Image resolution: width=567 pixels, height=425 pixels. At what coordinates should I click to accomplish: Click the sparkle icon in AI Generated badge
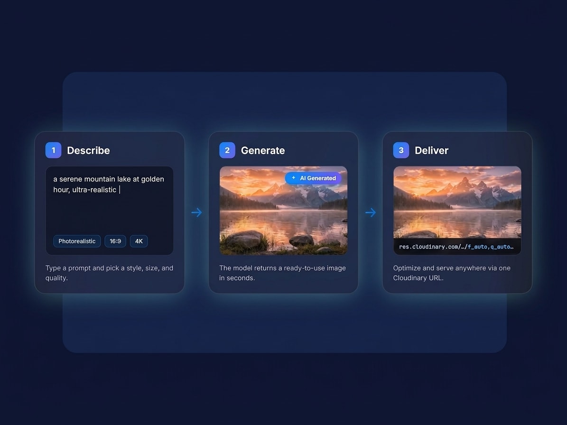coord(294,178)
